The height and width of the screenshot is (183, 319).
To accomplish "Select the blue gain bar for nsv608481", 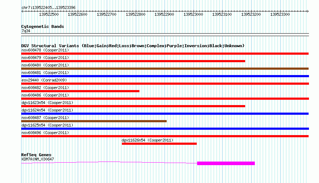I will (x=165, y=76).
